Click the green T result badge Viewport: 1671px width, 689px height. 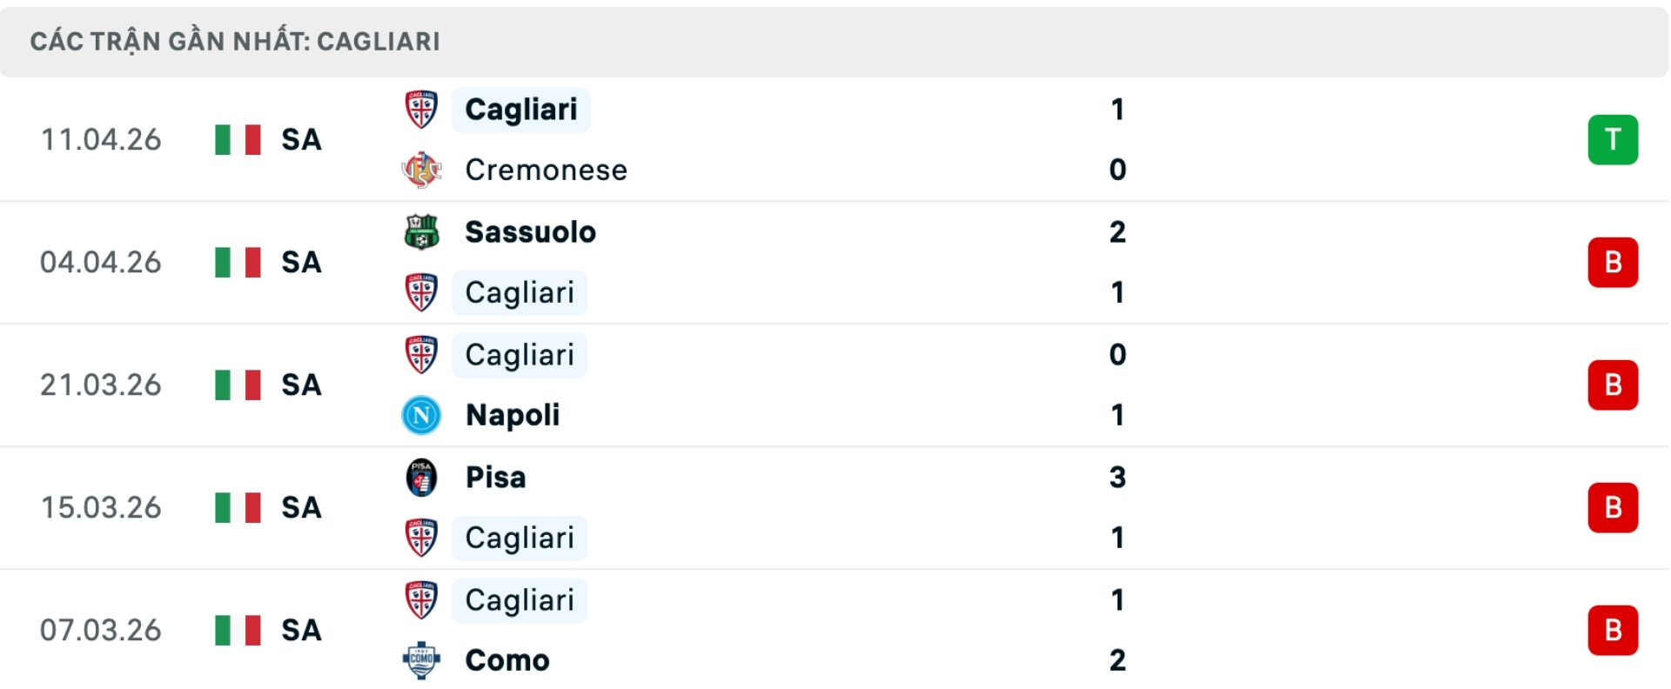(1612, 139)
